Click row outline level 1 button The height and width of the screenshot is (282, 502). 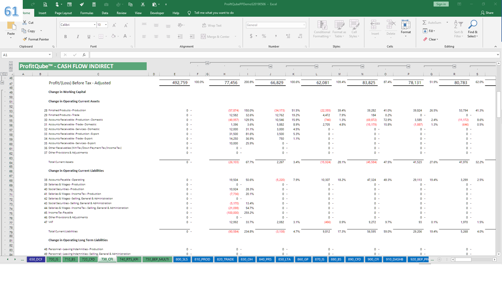[x=3, y=74]
